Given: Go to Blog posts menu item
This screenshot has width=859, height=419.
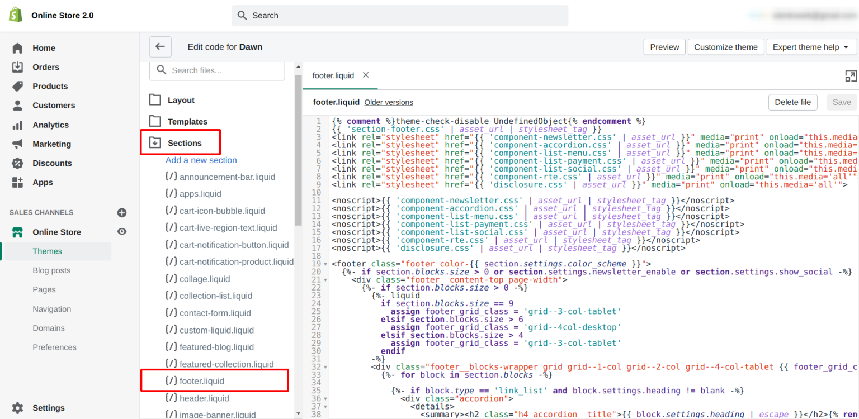Looking at the screenshot, I should [51, 270].
